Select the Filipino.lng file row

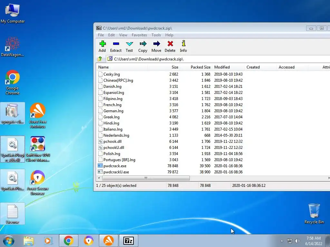pyautogui.click(x=213, y=98)
